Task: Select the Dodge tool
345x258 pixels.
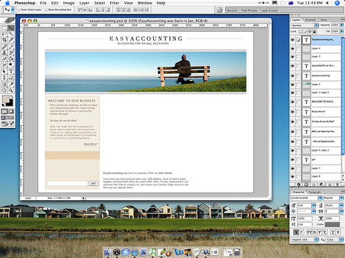Action: click(x=11, y=65)
